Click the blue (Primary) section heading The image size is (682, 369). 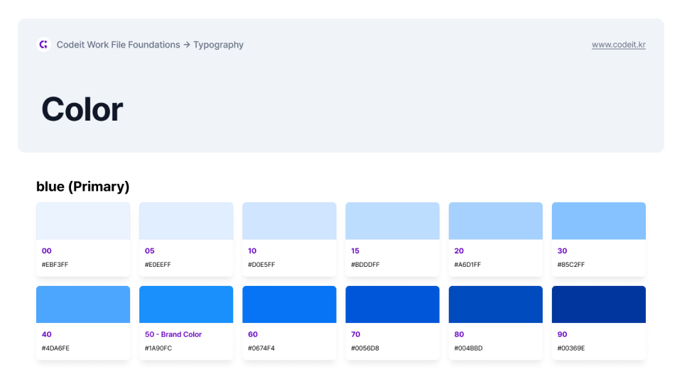pos(82,187)
